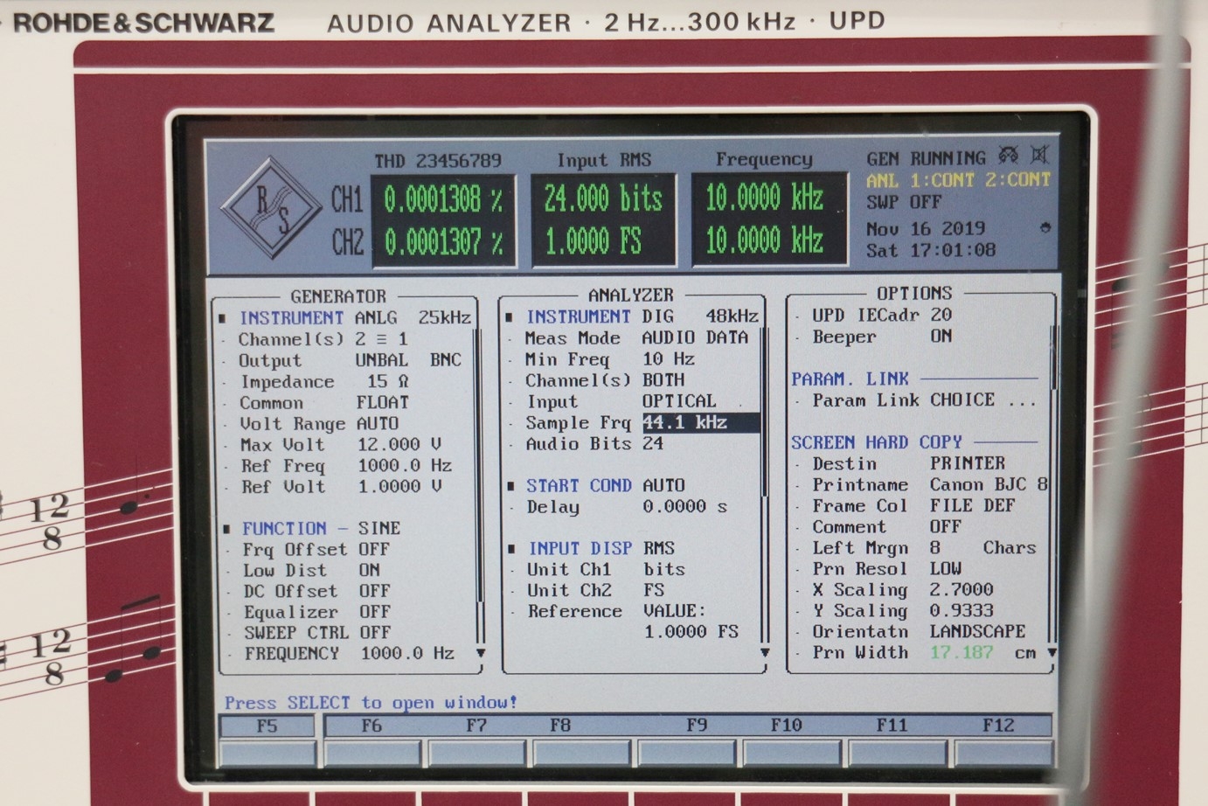Click CH2 Input RMS reading 1.0000 FS

(594, 241)
